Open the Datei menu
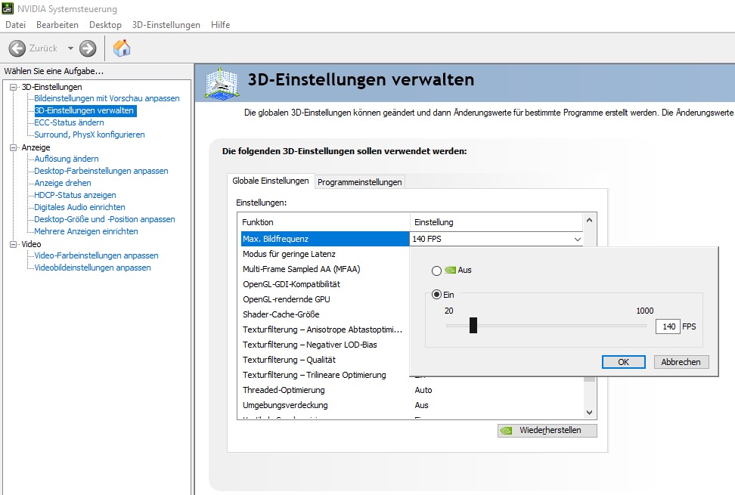The height and width of the screenshot is (495, 735). pyautogui.click(x=15, y=25)
